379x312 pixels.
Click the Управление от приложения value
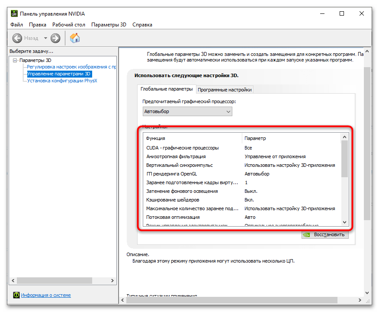tap(275, 156)
